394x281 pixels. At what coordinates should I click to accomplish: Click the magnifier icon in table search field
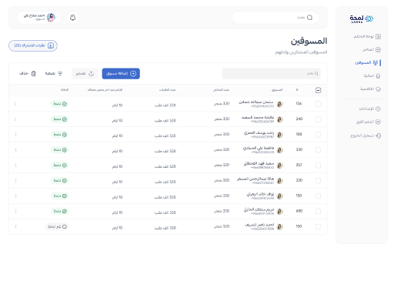[x=316, y=74]
